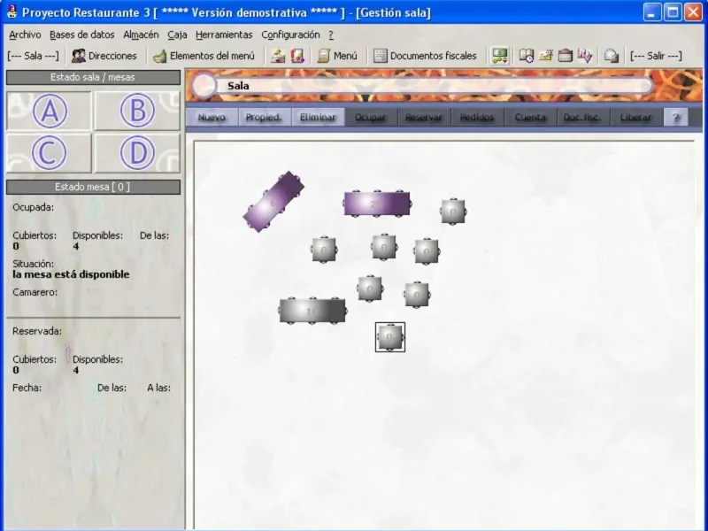This screenshot has height=531, width=708.
Task: Click the Reservada: label
Action: click(37, 331)
